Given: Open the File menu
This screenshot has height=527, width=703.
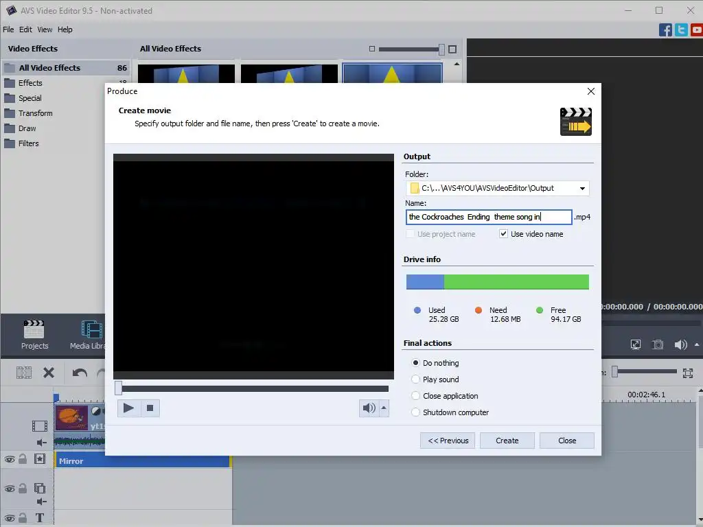Looking at the screenshot, I should pyautogui.click(x=8, y=30).
